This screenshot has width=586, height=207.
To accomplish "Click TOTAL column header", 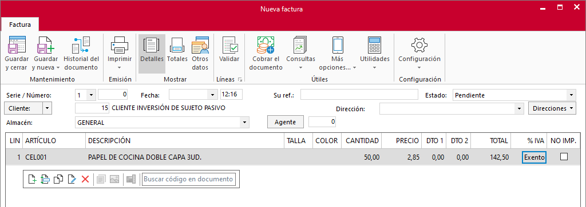I will 490,141.
